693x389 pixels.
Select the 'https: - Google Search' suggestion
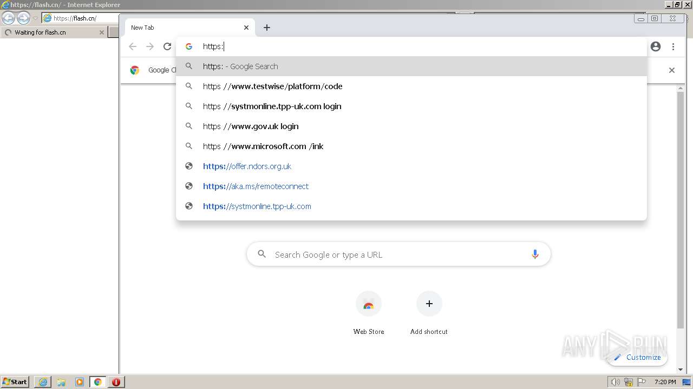click(x=411, y=66)
